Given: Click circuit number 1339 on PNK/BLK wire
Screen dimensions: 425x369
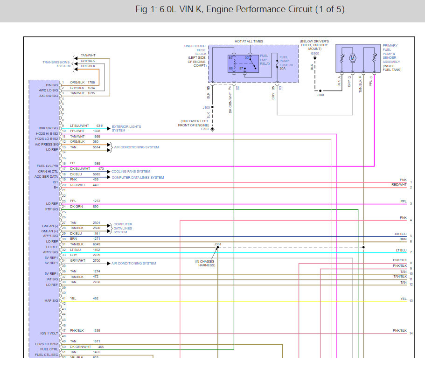Looking at the screenshot, I should click(97, 330).
